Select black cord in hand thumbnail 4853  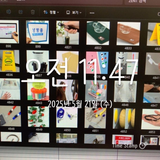click(151, 119)
